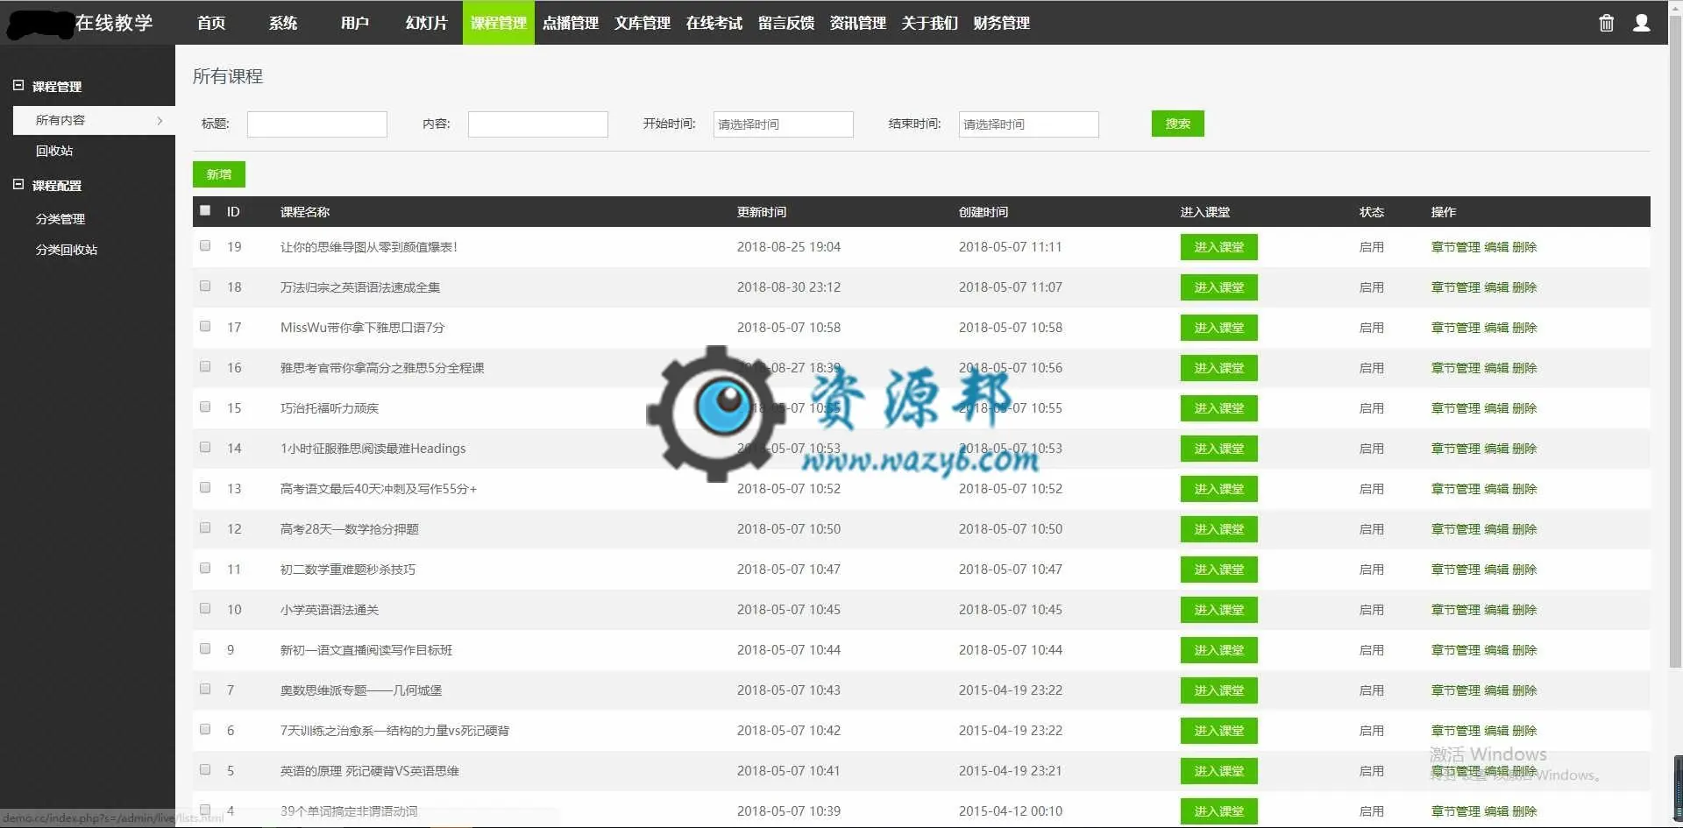Click 删除 link for course ID 12
The width and height of the screenshot is (1683, 828).
(x=1524, y=529)
